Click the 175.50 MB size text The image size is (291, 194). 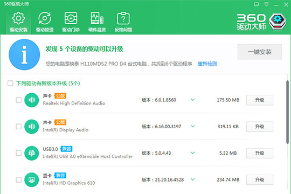pyautogui.click(x=228, y=100)
